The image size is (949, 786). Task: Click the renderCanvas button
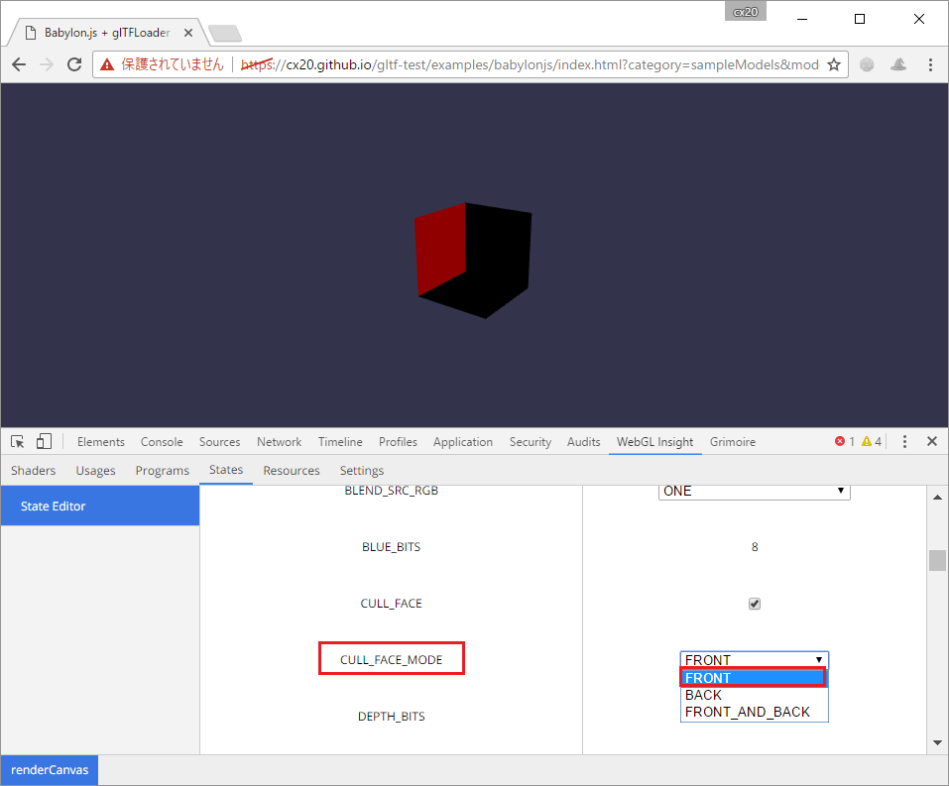tap(49, 770)
